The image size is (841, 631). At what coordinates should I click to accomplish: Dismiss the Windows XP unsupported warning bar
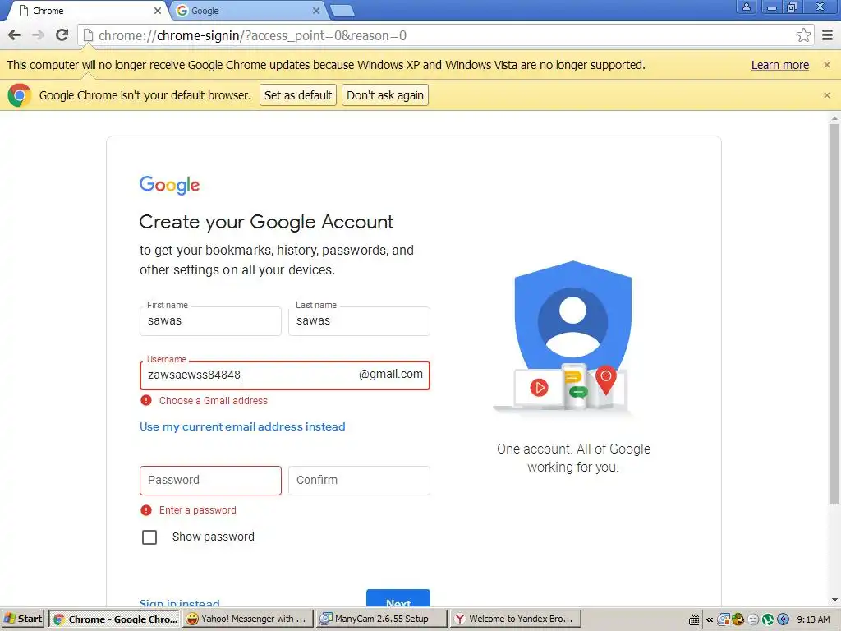826,65
